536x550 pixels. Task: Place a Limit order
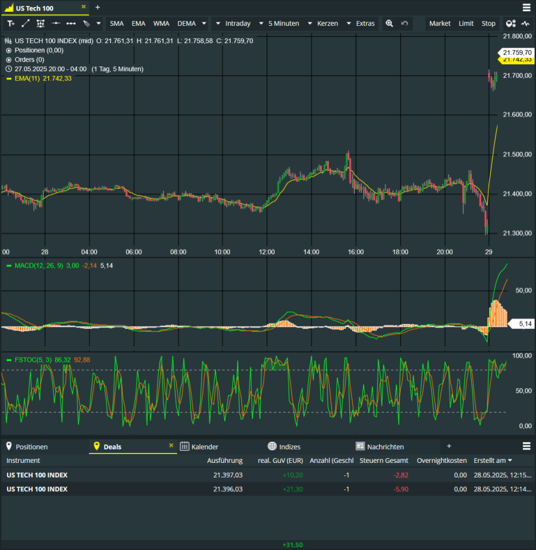pyautogui.click(x=466, y=24)
